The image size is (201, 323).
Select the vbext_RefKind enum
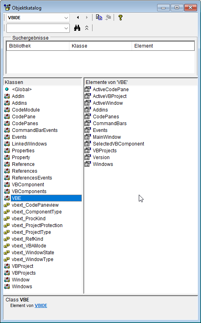[28, 239]
